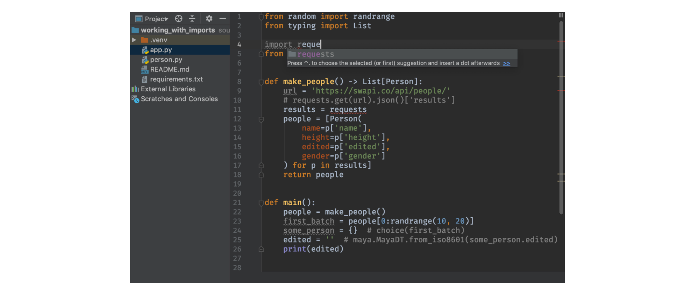Click 'randrange' on line 1
The width and height of the screenshot is (698, 302).
[374, 17]
